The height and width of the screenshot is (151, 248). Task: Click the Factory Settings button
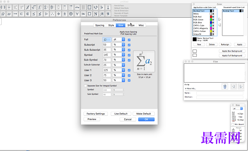click(x=96, y=114)
